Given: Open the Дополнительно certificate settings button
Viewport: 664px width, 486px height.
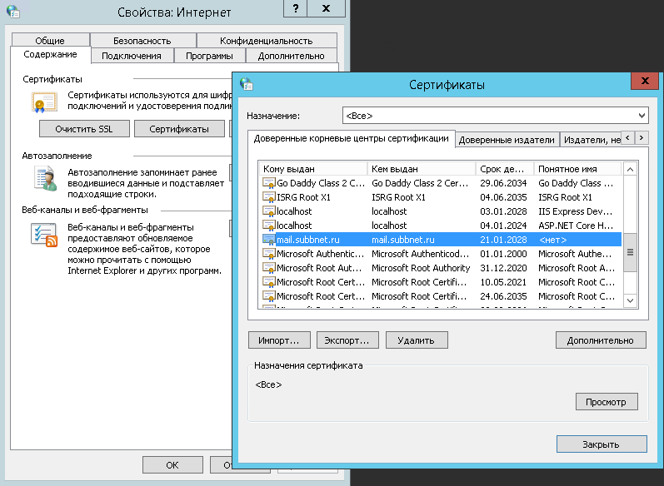Looking at the screenshot, I should click(600, 340).
